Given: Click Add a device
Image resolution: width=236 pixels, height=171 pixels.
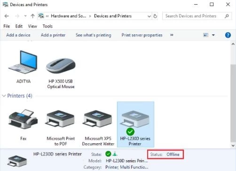Looking at the screenshot, I should click(x=18, y=35).
